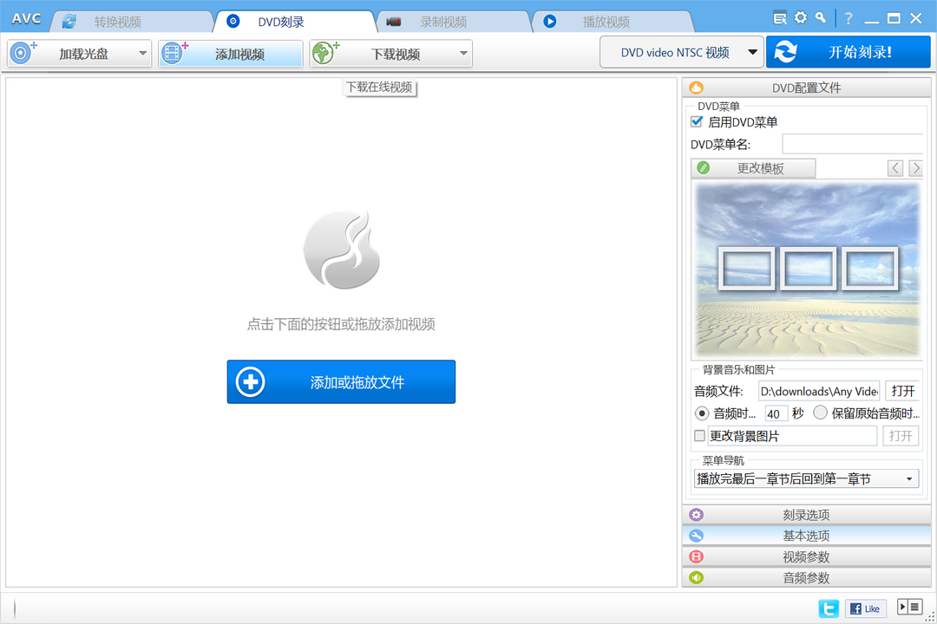
Task: Click the Twitter share icon
Action: tap(829, 608)
